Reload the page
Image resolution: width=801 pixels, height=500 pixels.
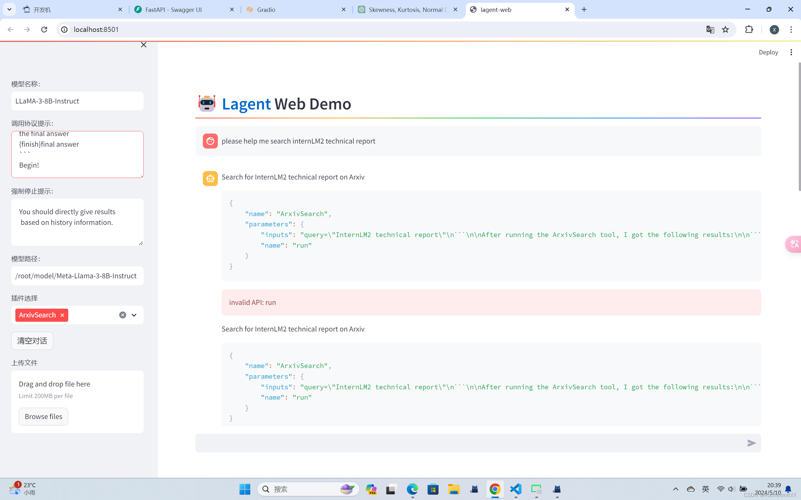(x=44, y=29)
